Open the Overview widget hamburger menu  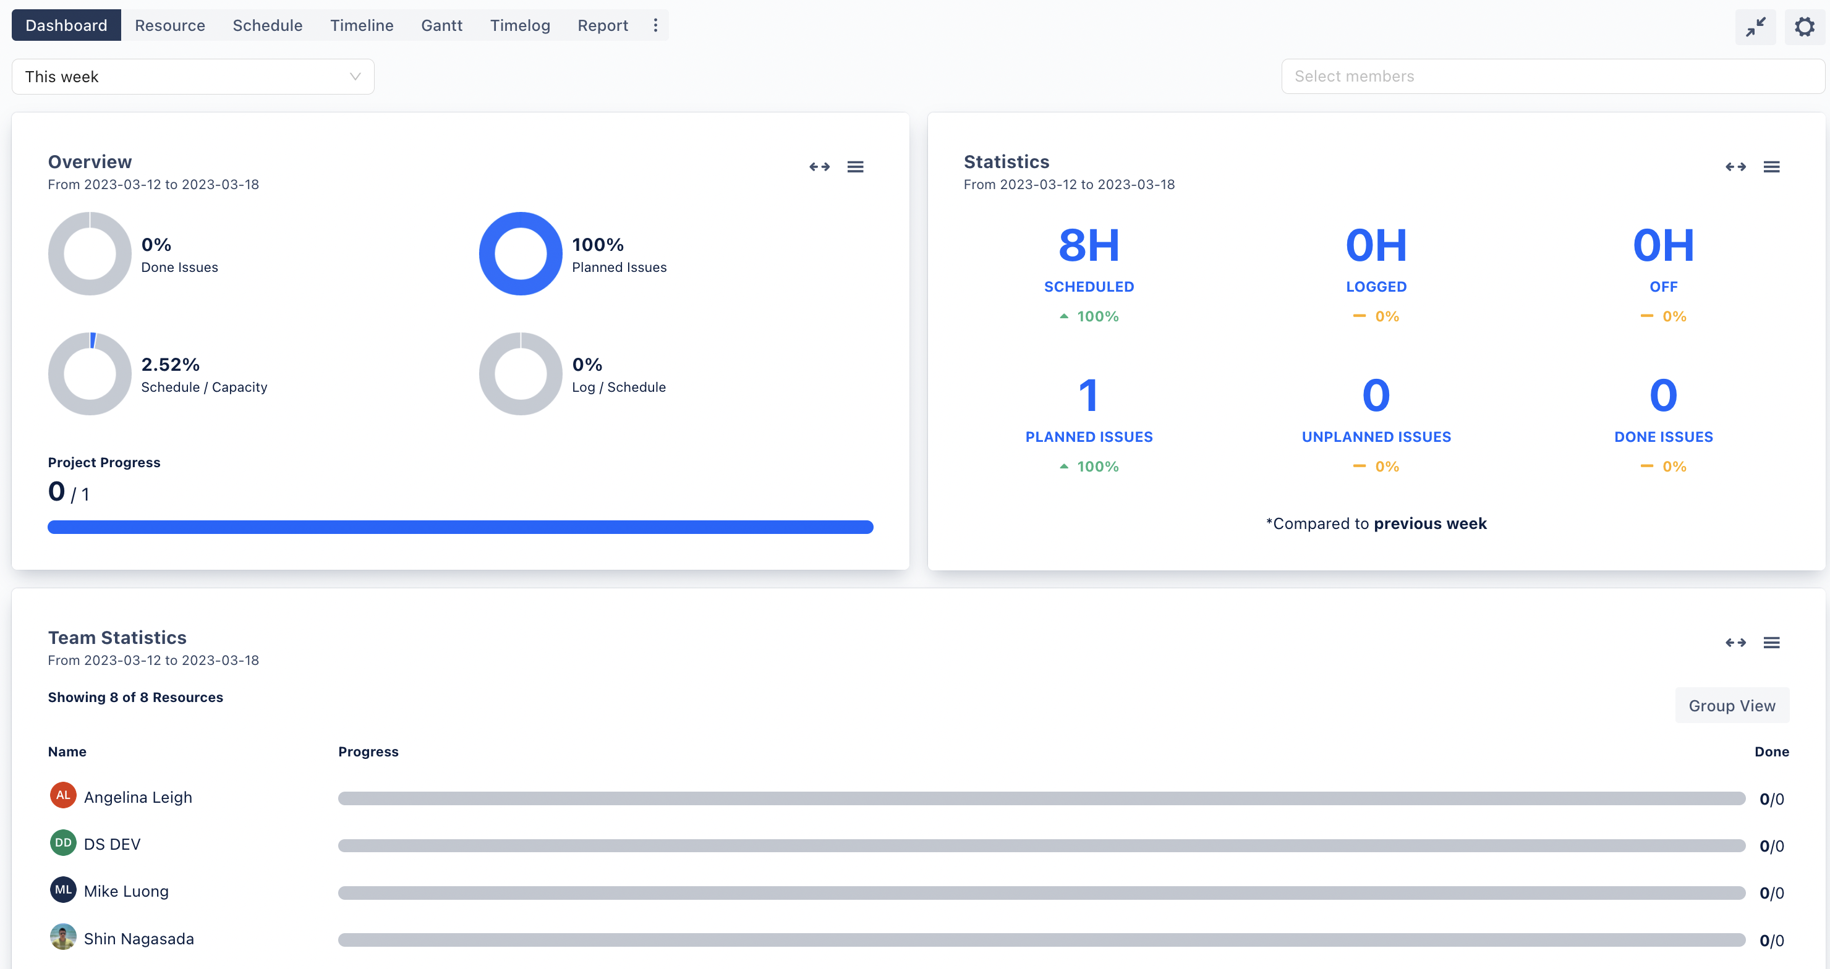pos(854,167)
